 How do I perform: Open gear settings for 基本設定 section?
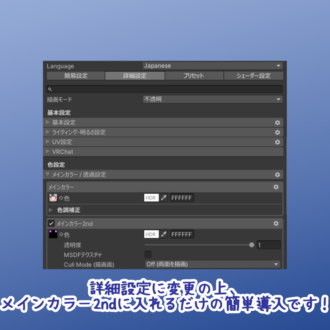(x=277, y=122)
